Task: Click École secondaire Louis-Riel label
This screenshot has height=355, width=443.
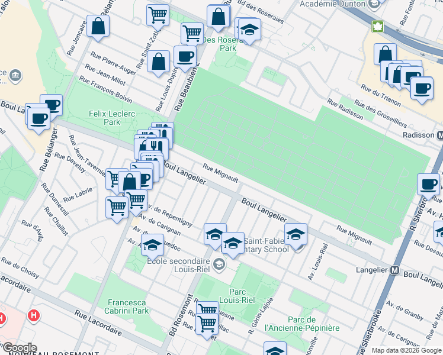Action: coord(178,265)
